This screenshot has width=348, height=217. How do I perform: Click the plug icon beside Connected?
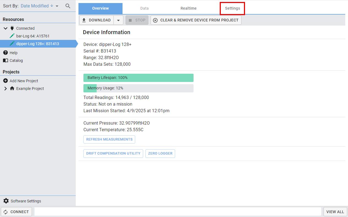[x=12, y=28]
